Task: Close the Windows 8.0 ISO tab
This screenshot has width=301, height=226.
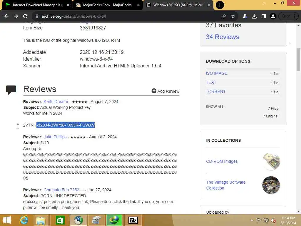Action: click(x=209, y=5)
